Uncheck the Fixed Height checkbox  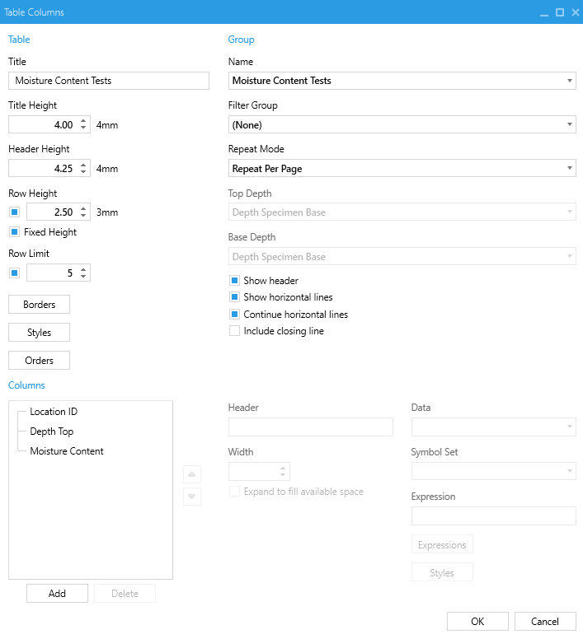[x=15, y=232]
